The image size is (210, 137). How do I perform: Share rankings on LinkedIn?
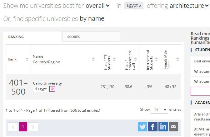tap(163, 127)
